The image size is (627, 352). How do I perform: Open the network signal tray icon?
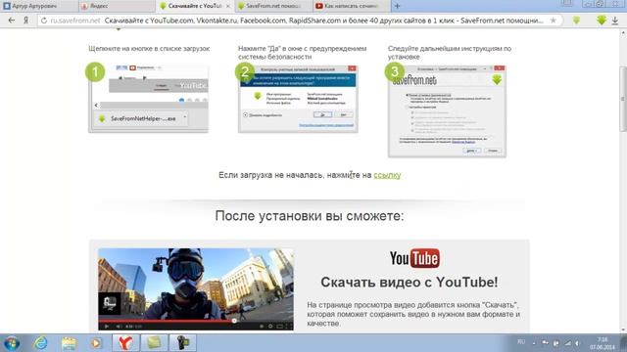(568, 343)
